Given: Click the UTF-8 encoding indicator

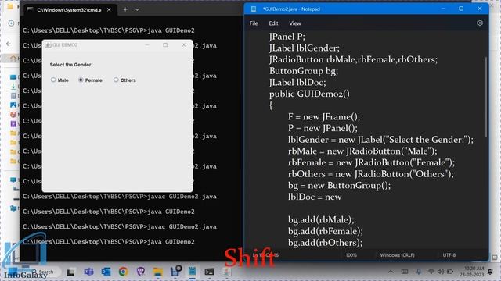Looking at the screenshot, I should coord(449,255).
